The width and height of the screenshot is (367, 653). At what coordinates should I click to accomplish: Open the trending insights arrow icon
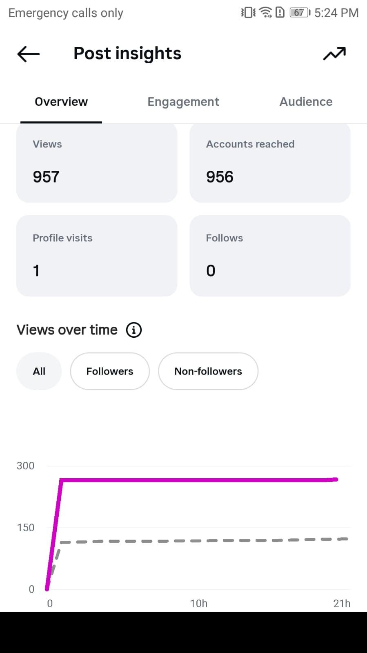(334, 53)
